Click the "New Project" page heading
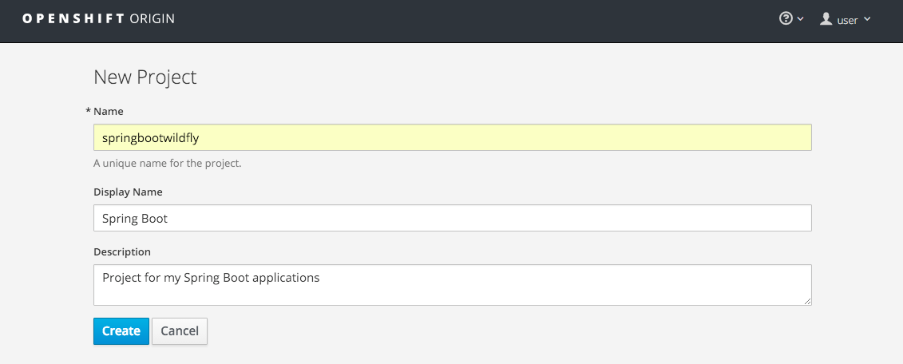Screen dimensions: 903x364 tap(145, 77)
